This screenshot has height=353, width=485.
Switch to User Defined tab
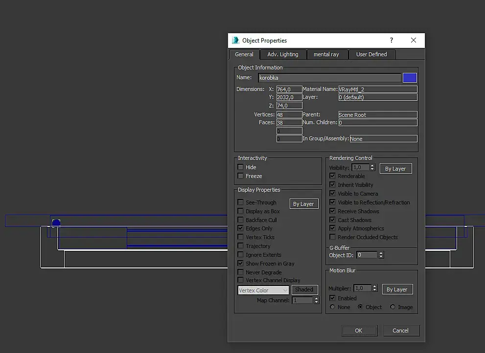[x=371, y=54]
